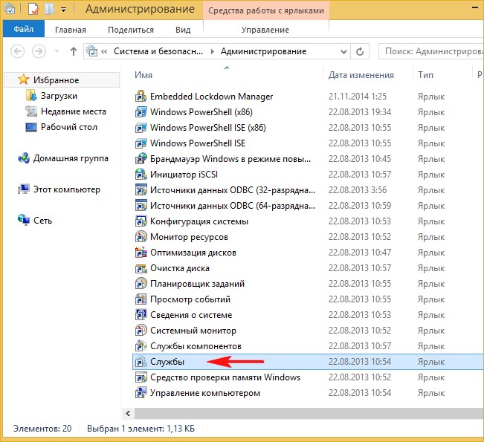Image resolution: width=484 pixels, height=442 pixels.
Task: Select the Службы shortcut icon
Action: click(x=141, y=362)
